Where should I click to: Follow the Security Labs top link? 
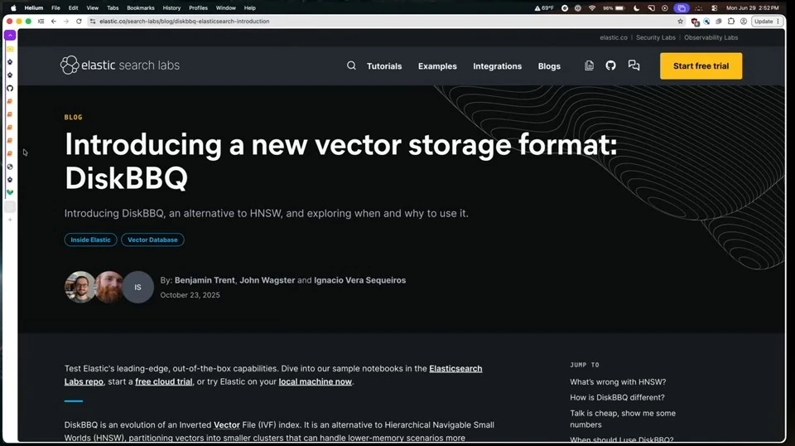point(656,37)
